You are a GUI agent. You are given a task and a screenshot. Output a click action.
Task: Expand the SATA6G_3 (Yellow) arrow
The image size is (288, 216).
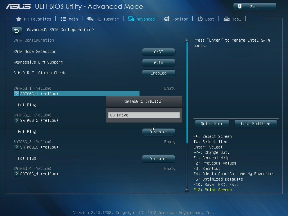(17, 147)
